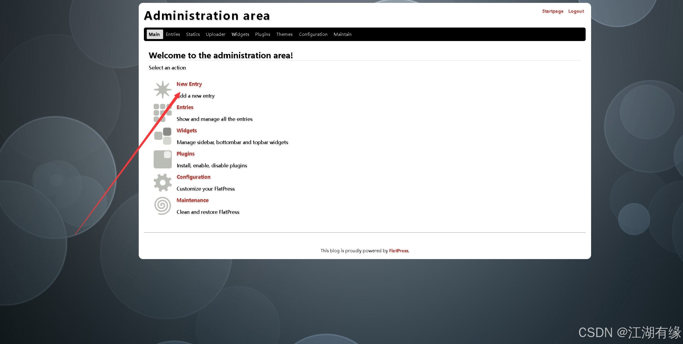Click the Configuration gear icon
This screenshot has width=683, height=344.
coord(163,182)
